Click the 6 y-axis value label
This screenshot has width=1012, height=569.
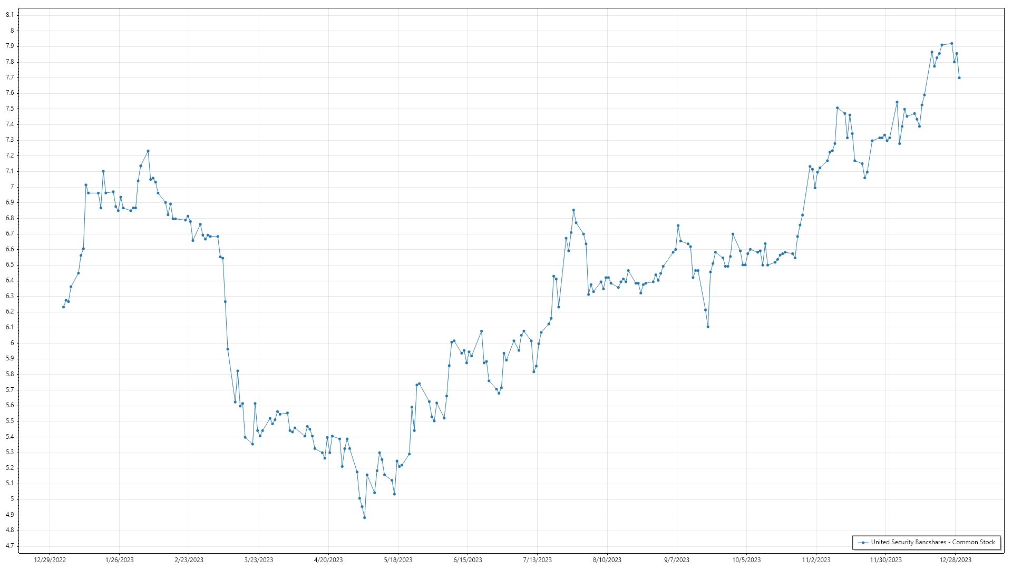coord(12,343)
